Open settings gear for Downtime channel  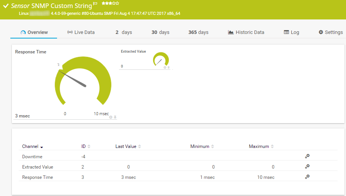(x=307, y=156)
